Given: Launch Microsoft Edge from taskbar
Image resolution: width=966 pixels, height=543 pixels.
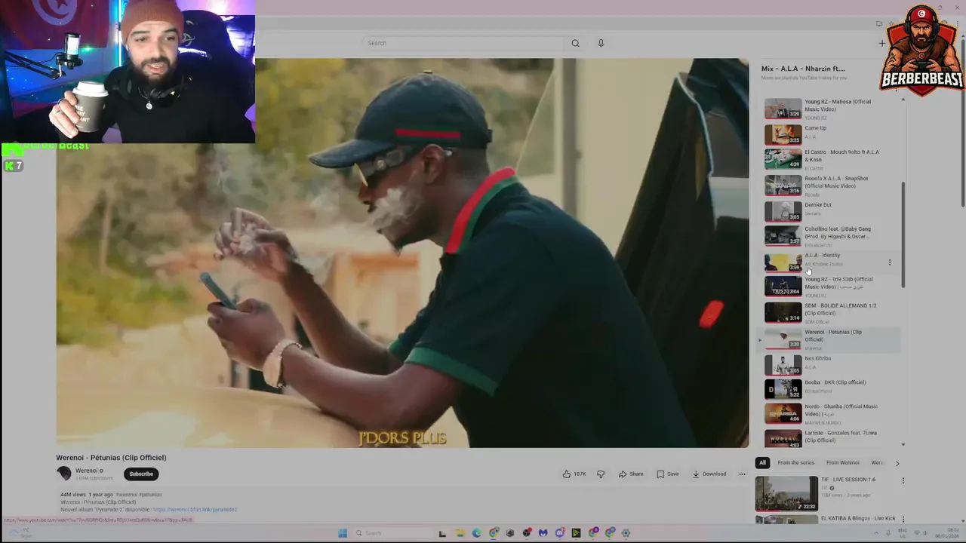Looking at the screenshot, I should click(x=476, y=533).
